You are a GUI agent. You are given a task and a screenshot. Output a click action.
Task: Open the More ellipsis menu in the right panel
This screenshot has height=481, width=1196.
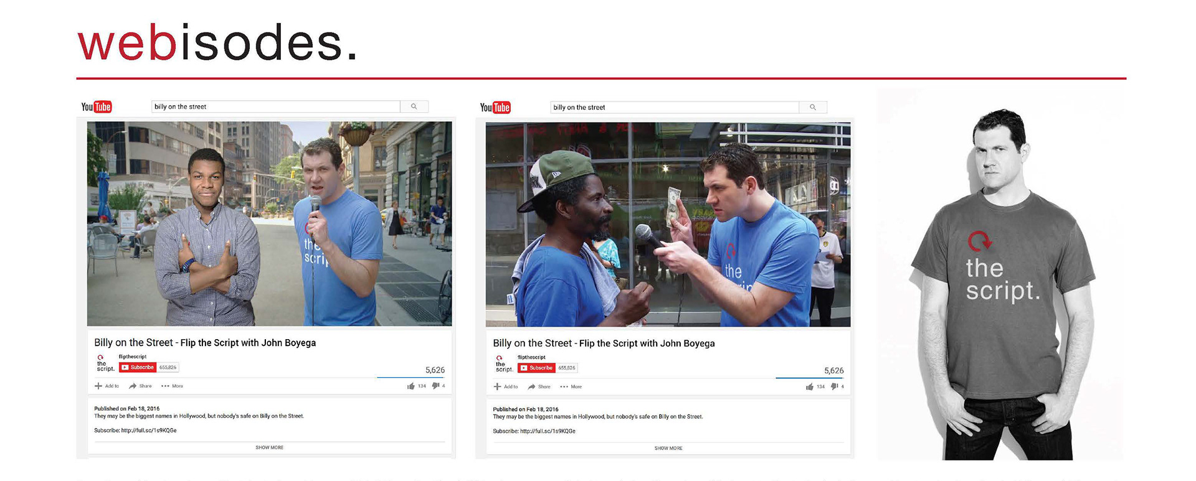point(564,386)
